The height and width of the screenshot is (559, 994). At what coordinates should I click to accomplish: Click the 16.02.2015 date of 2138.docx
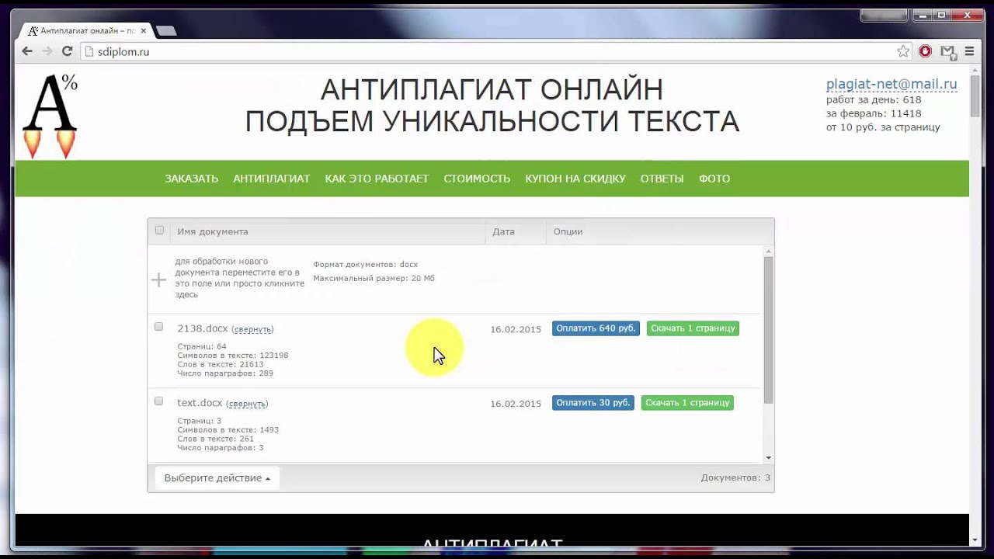pos(516,329)
